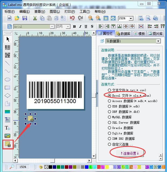Click the 连接设置 button
The width and height of the screenshot is (167, 172).
click(130, 153)
